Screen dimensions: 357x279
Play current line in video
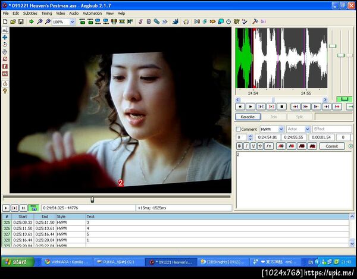click(x=15, y=208)
